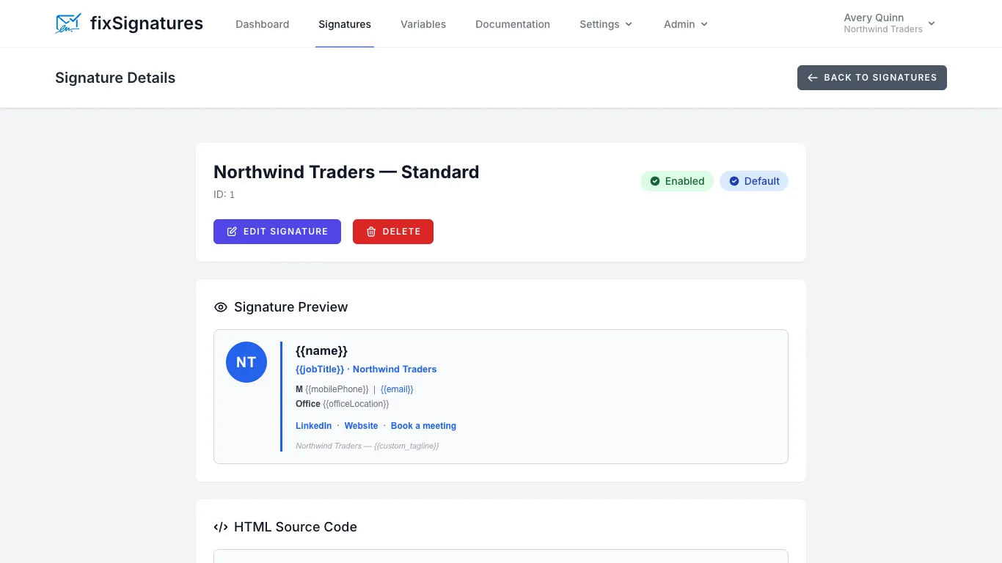
Task: Open Avery Quinn account menu
Action: 890,23
